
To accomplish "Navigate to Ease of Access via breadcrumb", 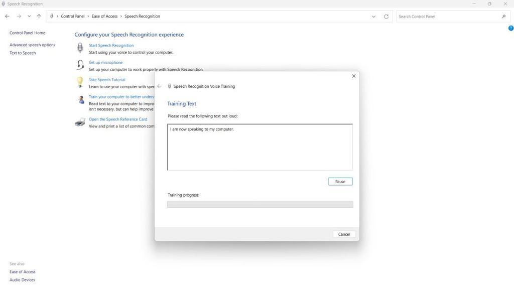I will point(103,16).
